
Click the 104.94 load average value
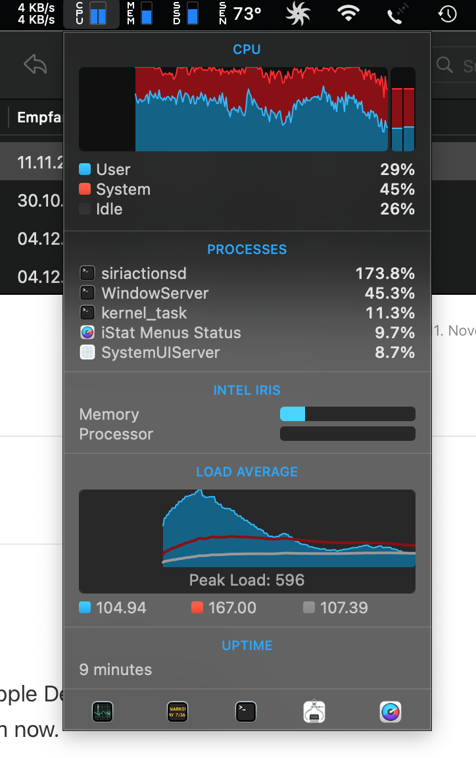(x=121, y=608)
